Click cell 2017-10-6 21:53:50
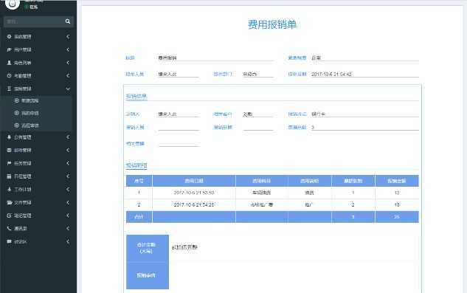 (194, 193)
